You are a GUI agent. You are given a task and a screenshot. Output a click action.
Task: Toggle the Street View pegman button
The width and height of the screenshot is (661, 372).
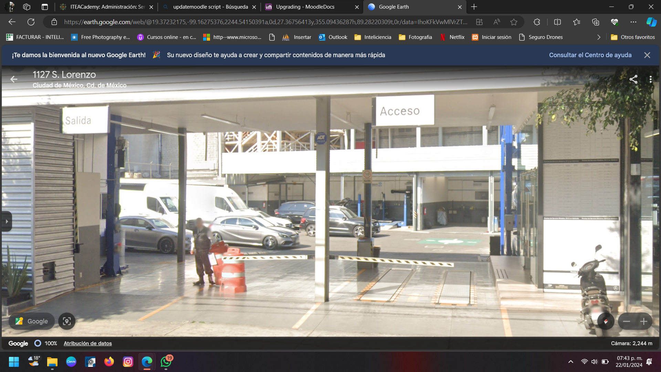[67, 321]
